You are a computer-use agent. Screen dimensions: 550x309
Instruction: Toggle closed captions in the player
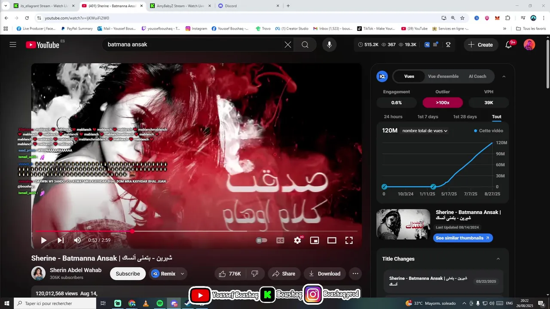280,240
